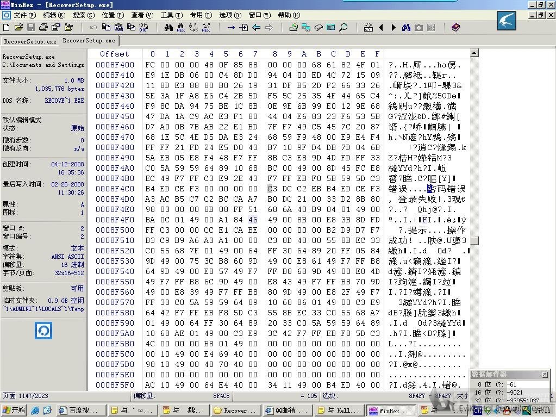Open the 选项(O) menu

click(230, 15)
